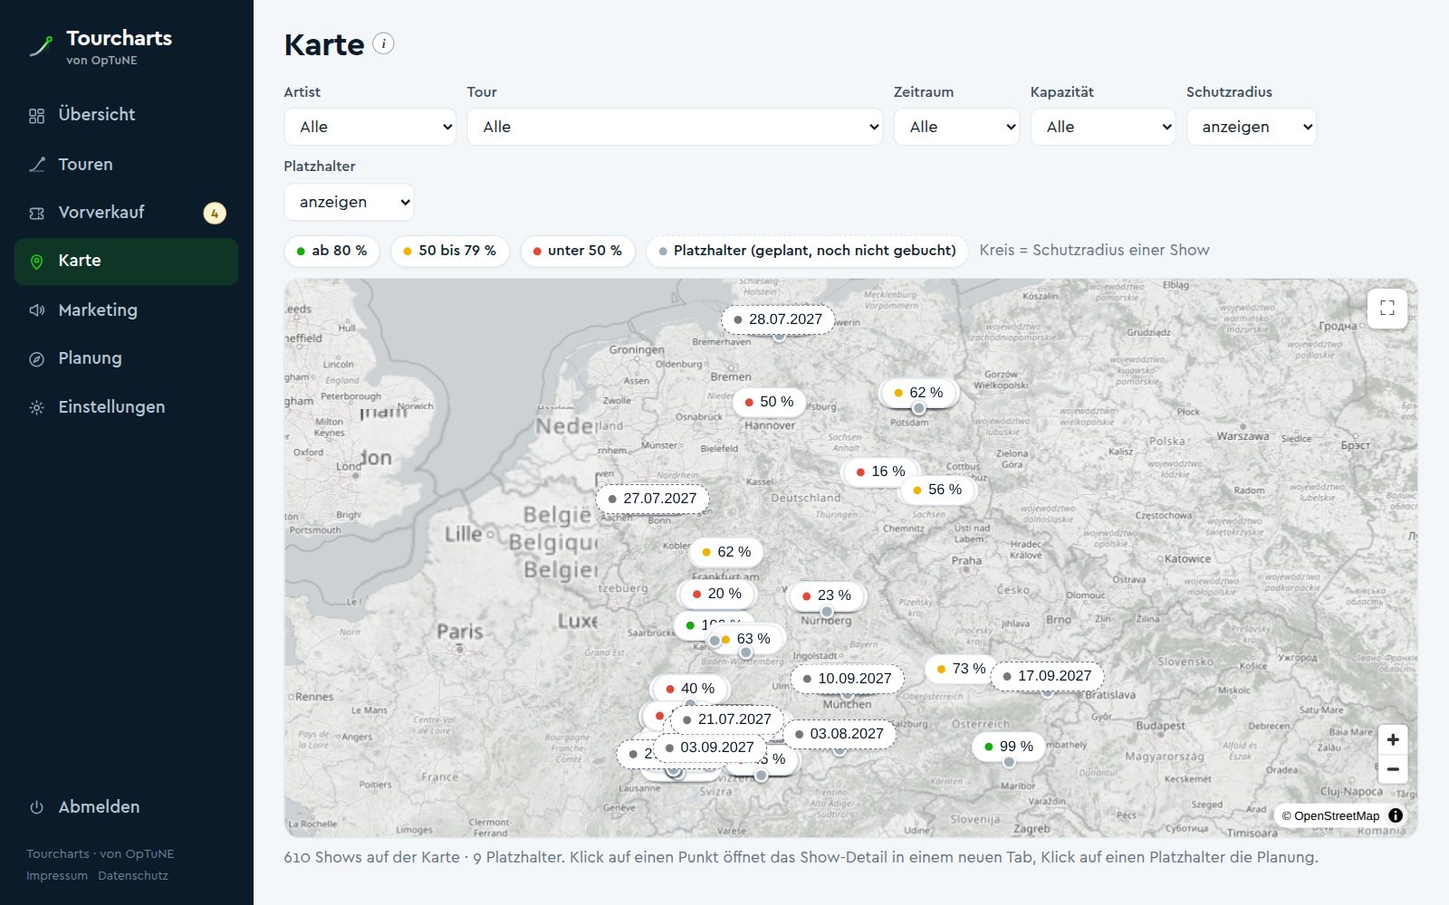Open the Marketing section
1449x905 pixels.
126,310
